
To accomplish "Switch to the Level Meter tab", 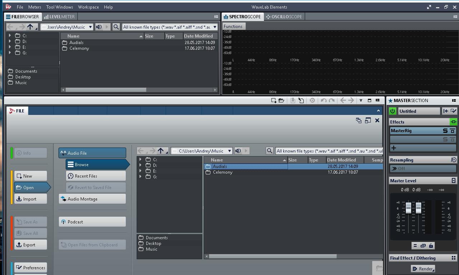I will [59, 16].
